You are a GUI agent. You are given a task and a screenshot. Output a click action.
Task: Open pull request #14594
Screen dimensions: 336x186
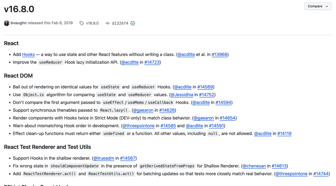coord(223,103)
